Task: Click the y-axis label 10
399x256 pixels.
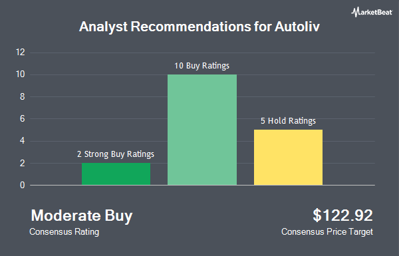Action: point(21,74)
